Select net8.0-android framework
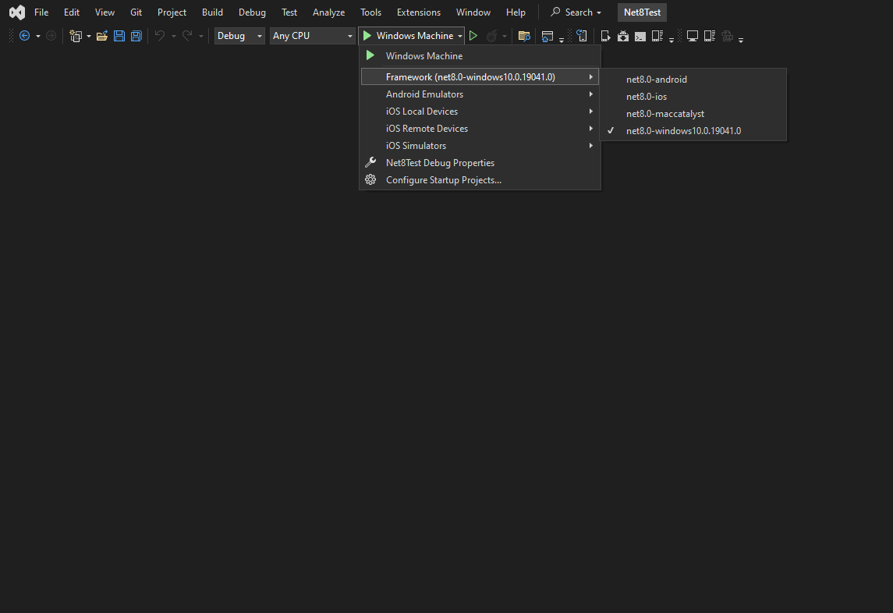 693,80
